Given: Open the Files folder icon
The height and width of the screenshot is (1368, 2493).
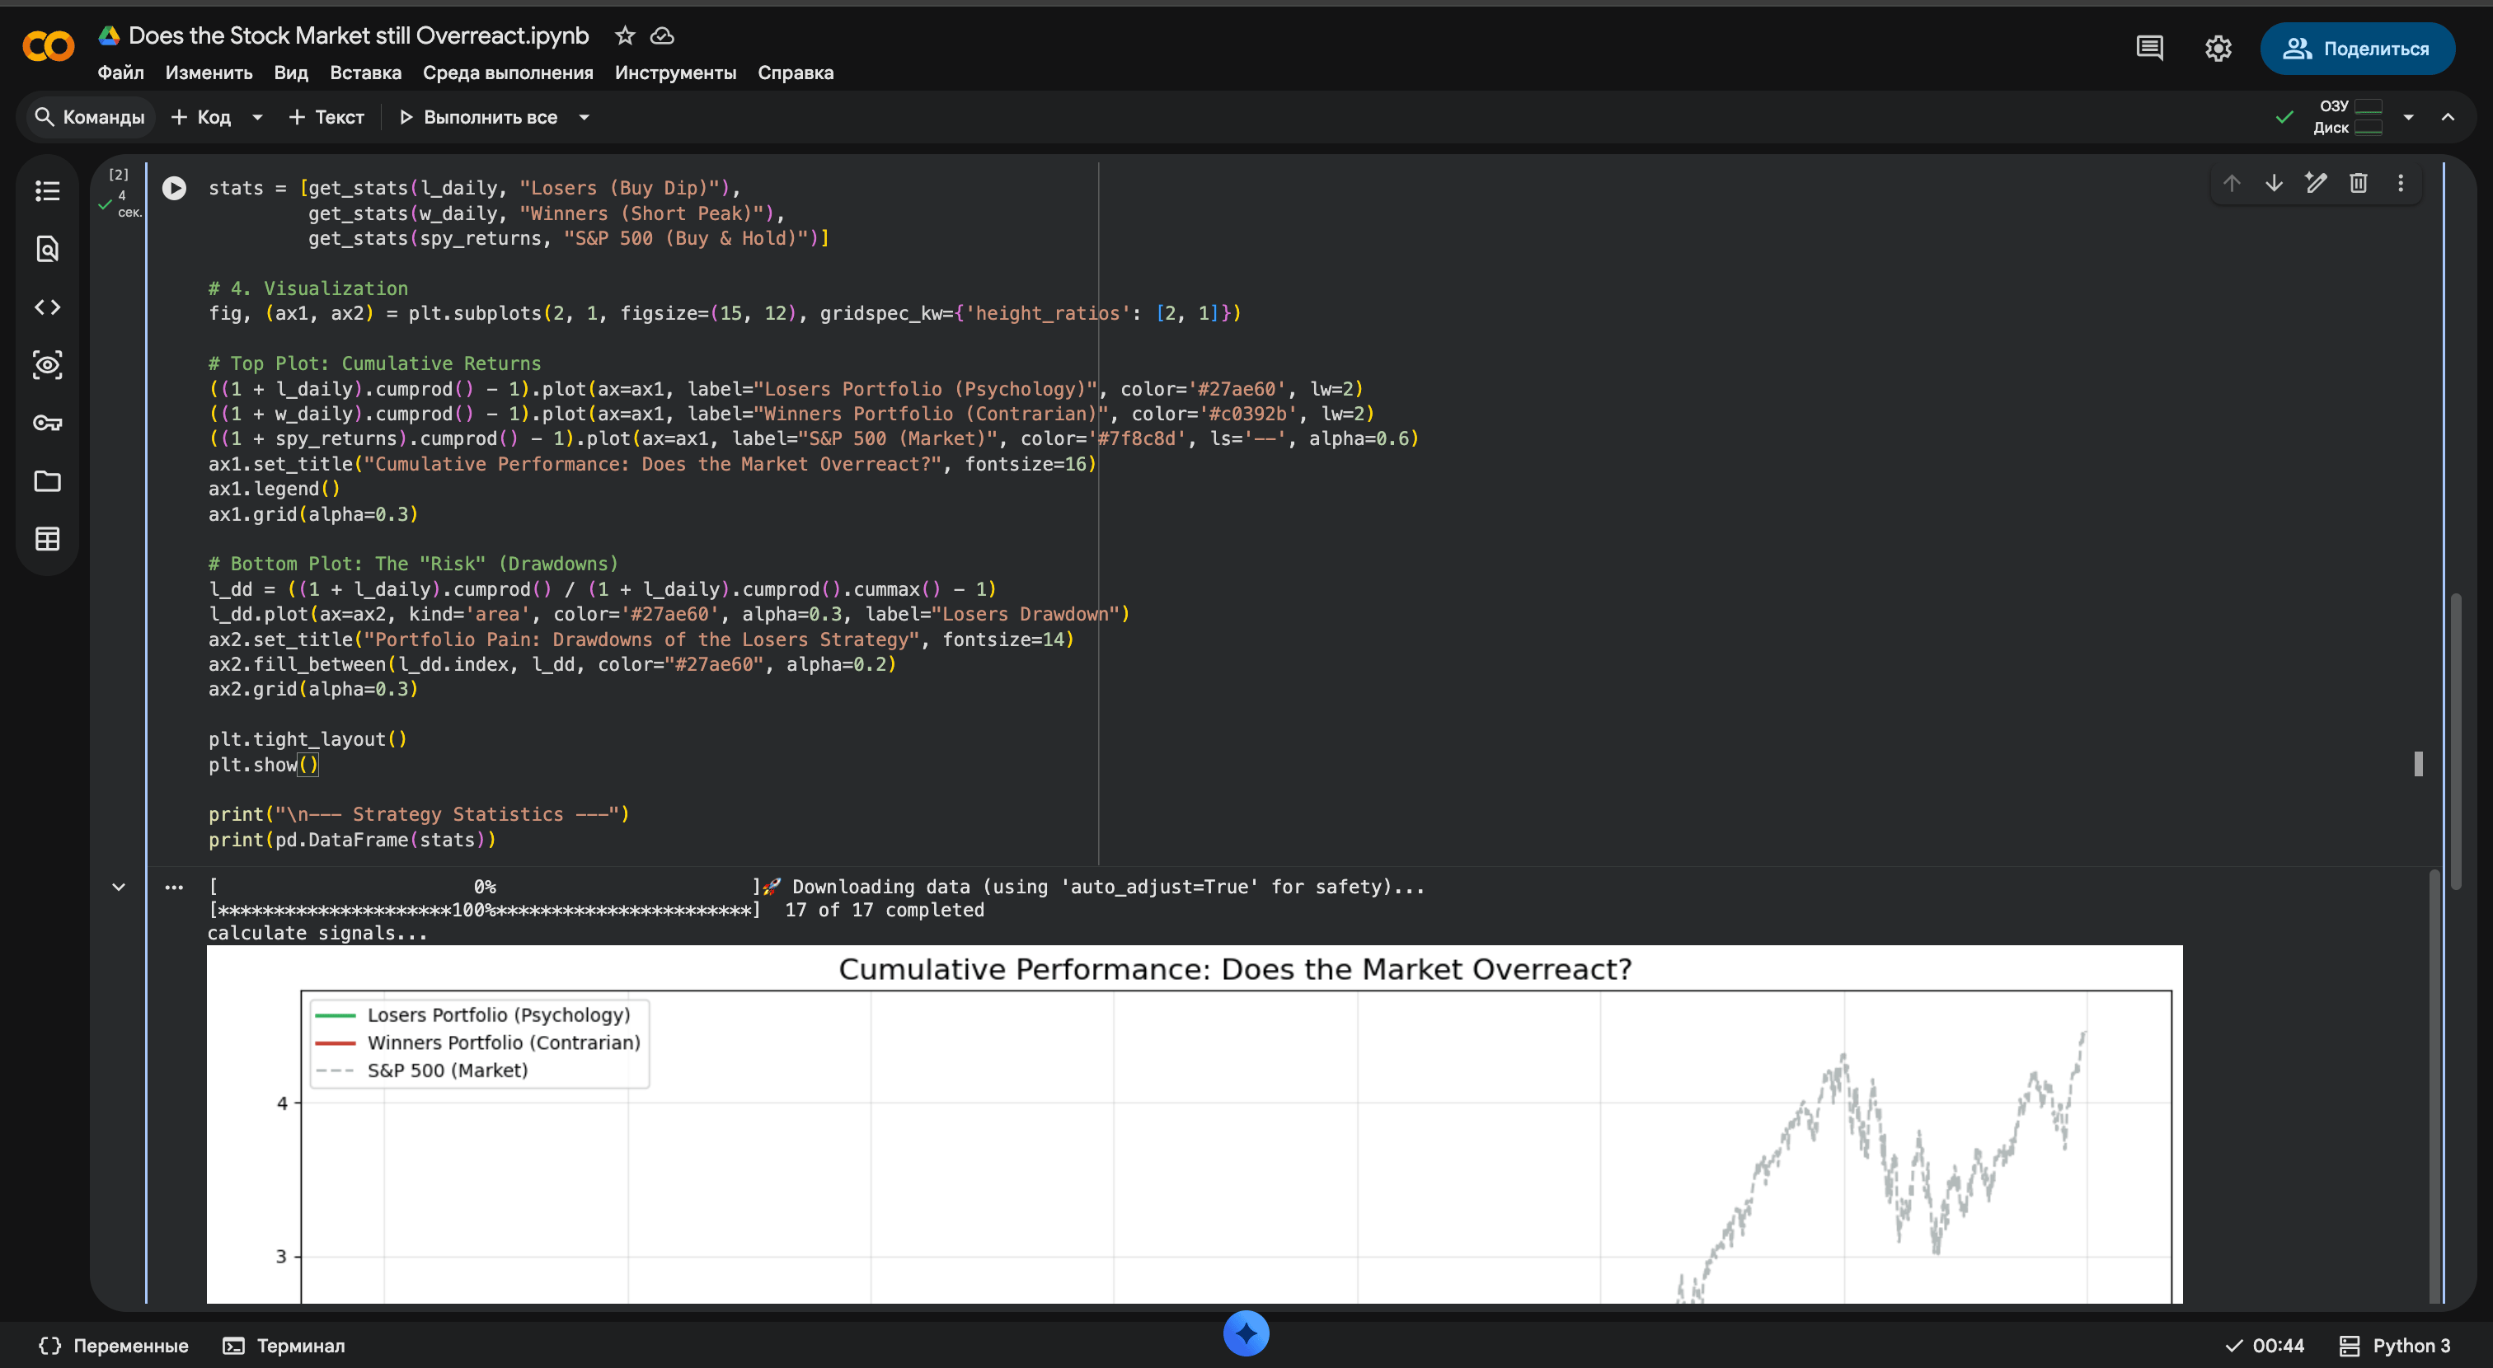Looking at the screenshot, I should click(x=48, y=480).
